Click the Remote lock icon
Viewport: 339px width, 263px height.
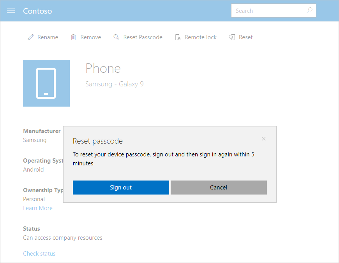177,37
